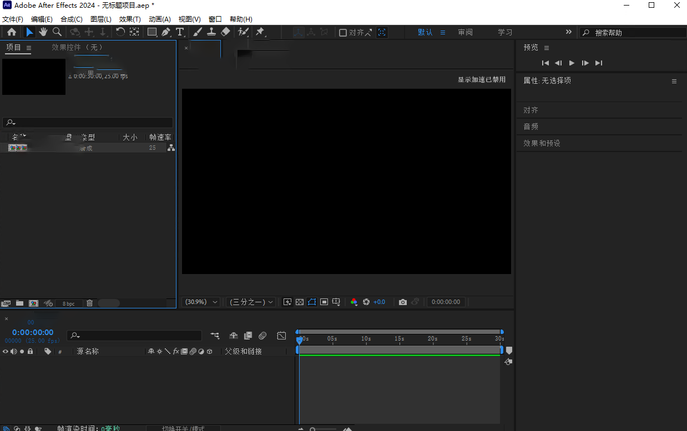The height and width of the screenshot is (431, 687).
Task: Play the preview
Action: 572,63
